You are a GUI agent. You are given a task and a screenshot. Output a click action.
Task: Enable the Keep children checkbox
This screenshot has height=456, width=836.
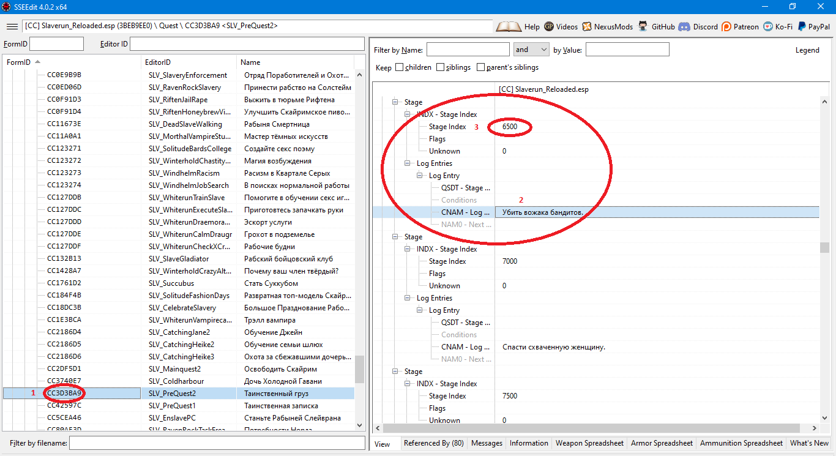pos(400,67)
